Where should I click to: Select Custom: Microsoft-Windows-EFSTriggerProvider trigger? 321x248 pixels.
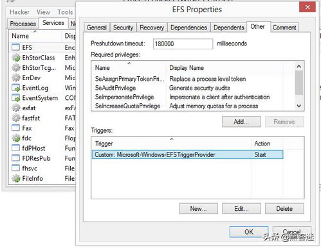(x=188, y=154)
